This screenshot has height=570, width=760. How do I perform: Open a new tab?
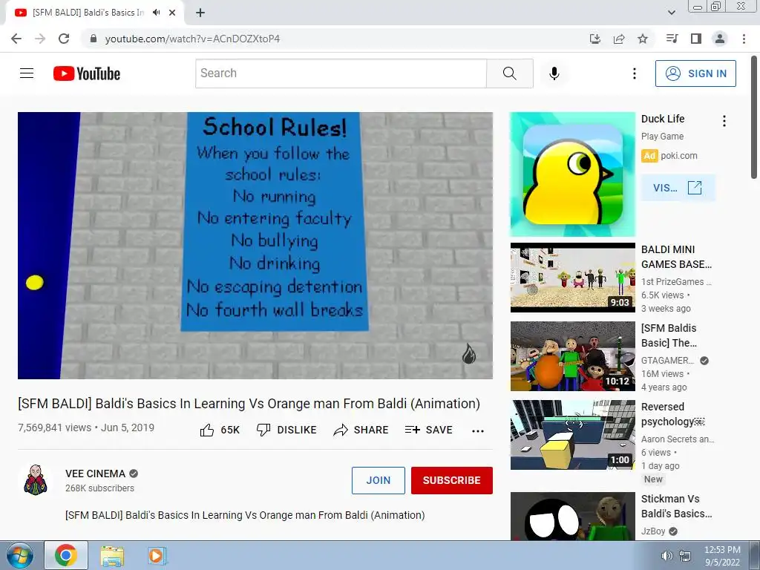tap(200, 13)
